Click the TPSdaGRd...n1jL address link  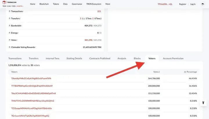[x=165, y=4]
